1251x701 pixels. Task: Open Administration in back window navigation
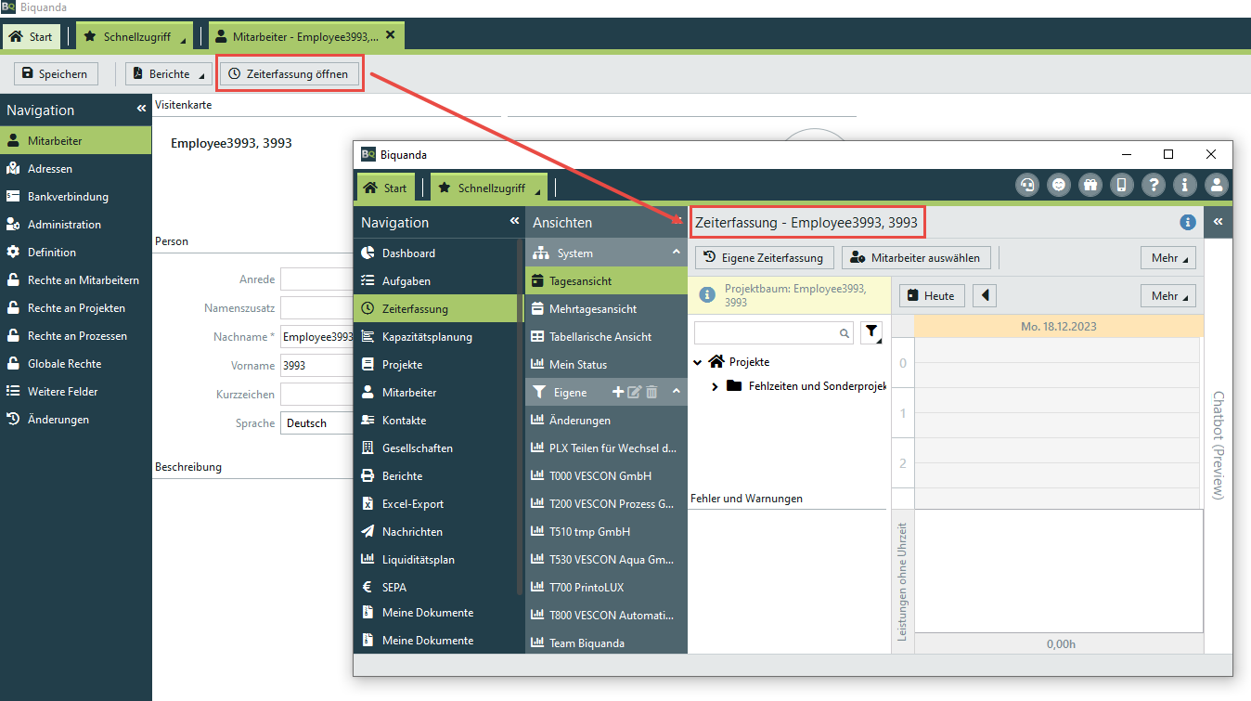click(x=76, y=225)
